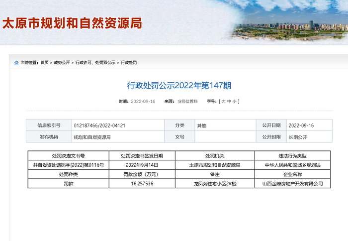Click the 违法行为类型 header cell
Screen dimensions: 348x241
(x=292, y=156)
